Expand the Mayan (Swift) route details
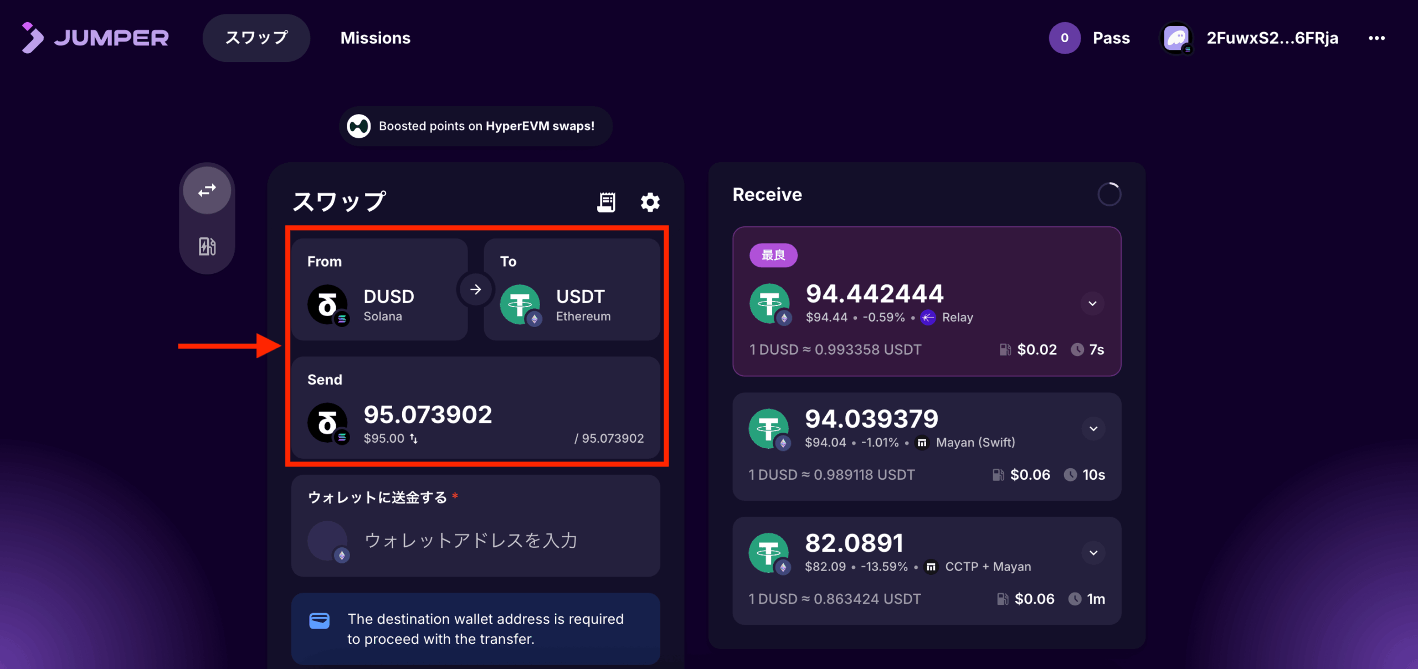Image resolution: width=1418 pixels, height=669 pixels. (1093, 428)
